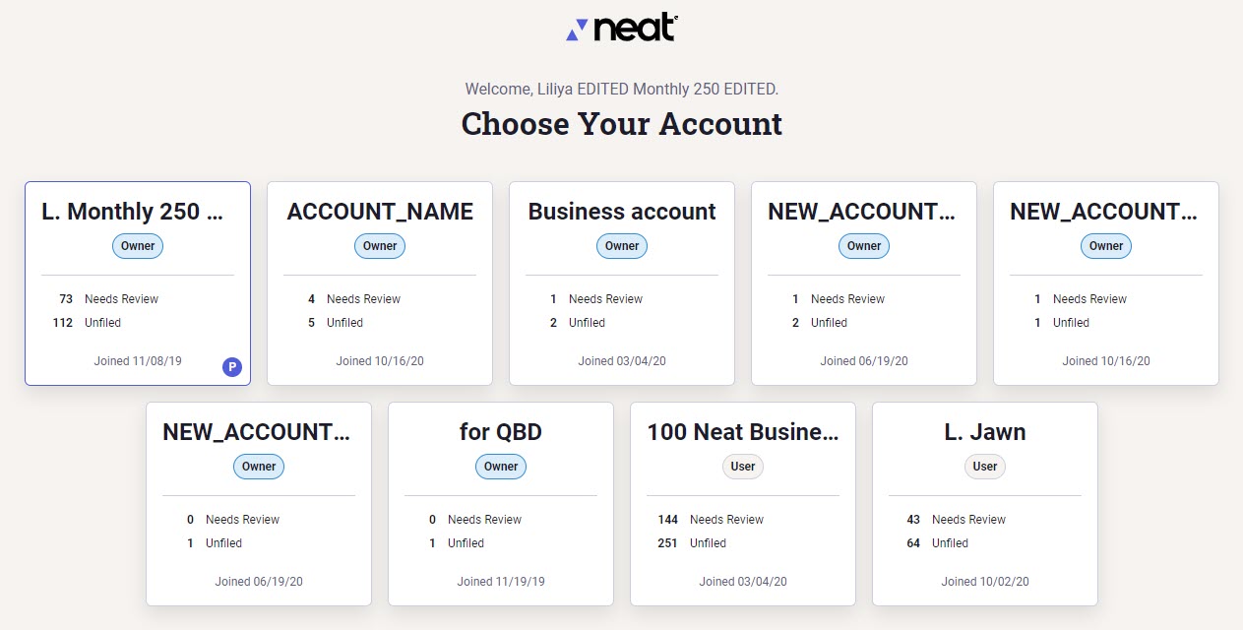The height and width of the screenshot is (630, 1243).
Task: Click Owner badge on Business account card
Action: (622, 246)
